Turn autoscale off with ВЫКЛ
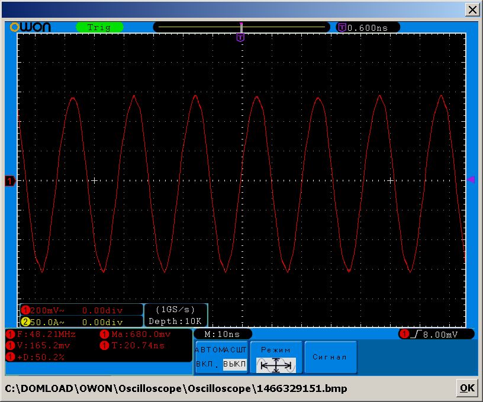This screenshot has width=483, height=402. click(x=234, y=364)
